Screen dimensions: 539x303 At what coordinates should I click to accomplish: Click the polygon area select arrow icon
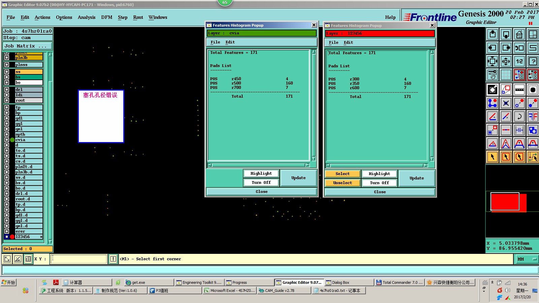(519, 157)
